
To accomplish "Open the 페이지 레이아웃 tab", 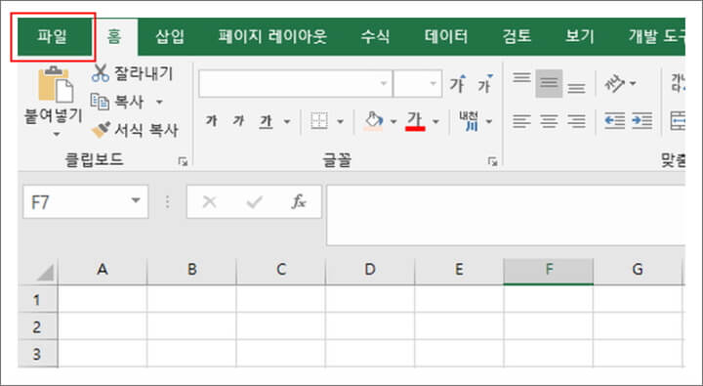I will pos(272,36).
